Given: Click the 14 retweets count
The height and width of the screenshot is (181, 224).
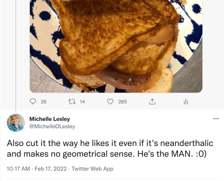Looking at the screenshot, I should click(x=82, y=102).
